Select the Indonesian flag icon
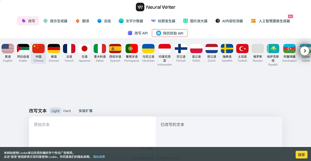This screenshot has width=311, height=161. click(x=164, y=49)
